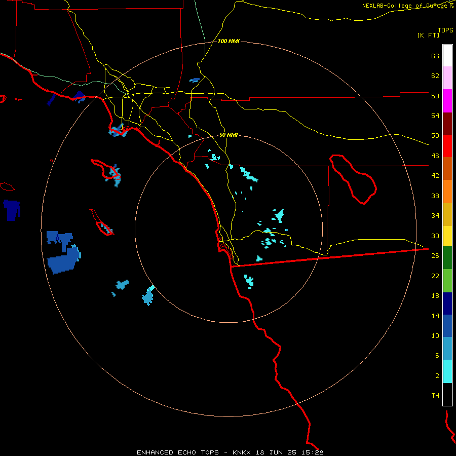Select the light steel-blue legend band

click(x=447, y=349)
